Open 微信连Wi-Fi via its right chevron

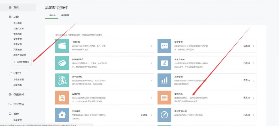[x=151, y=63]
